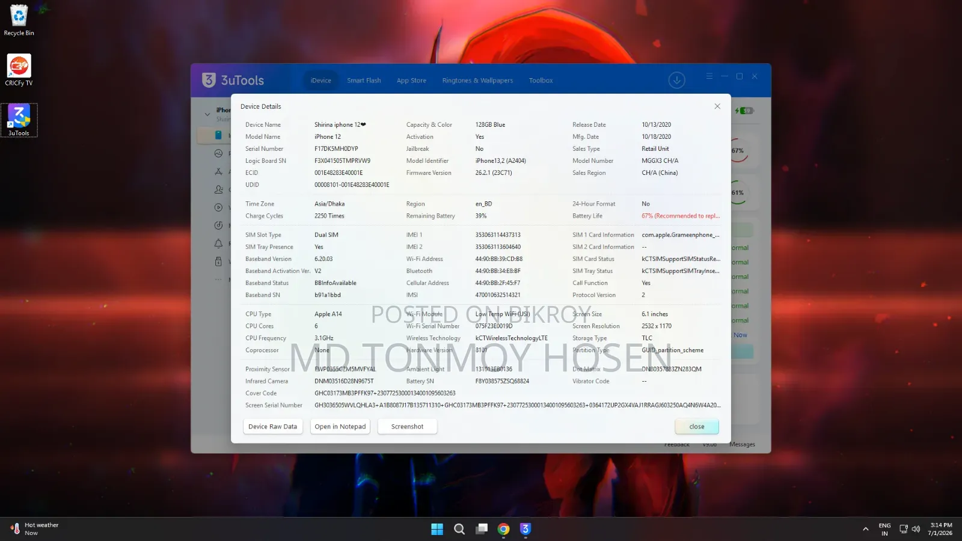Select the blue phone Info icon in sidebar
Image resolution: width=962 pixels, height=541 pixels.
coord(219,135)
